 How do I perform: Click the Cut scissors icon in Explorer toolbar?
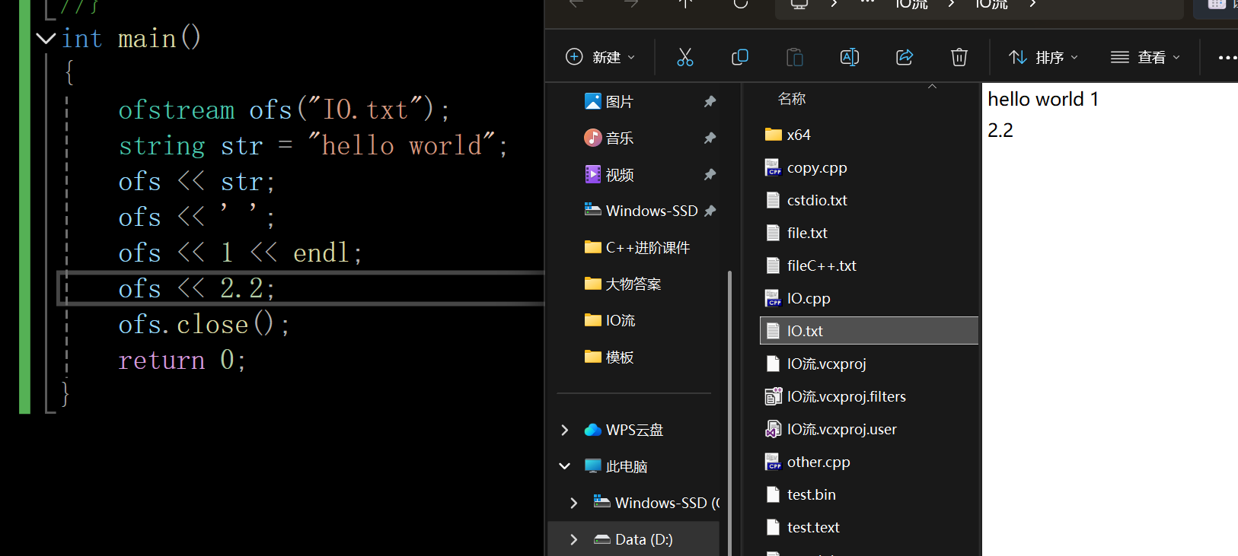coord(684,57)
